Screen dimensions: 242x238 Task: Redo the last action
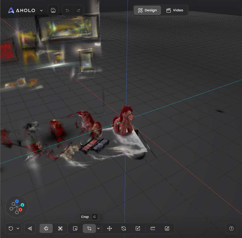click(x=78, y=10)
